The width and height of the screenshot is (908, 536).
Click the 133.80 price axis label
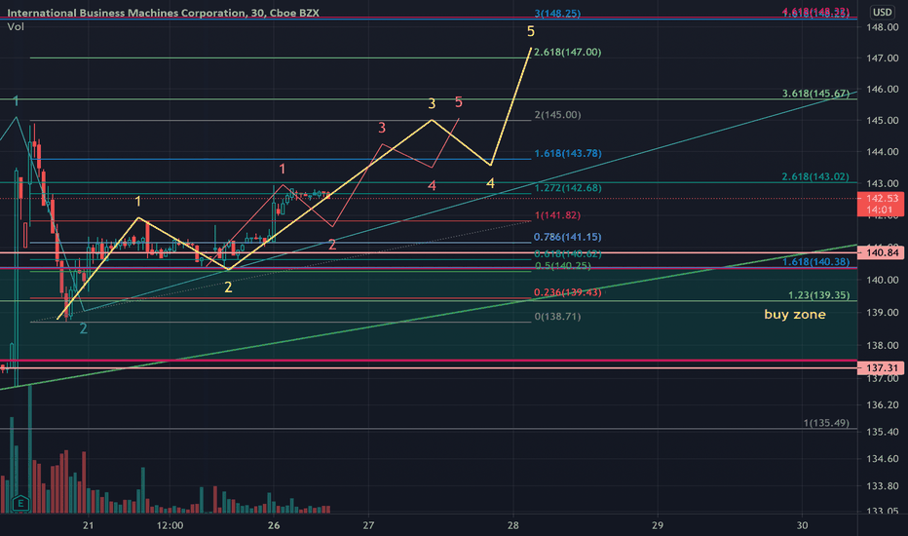[x=883, y=485]
